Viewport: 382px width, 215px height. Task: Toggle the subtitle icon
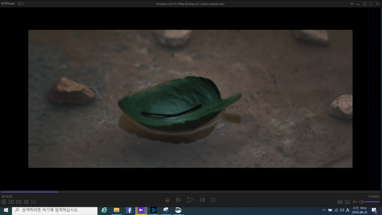(x=348, y=202)
